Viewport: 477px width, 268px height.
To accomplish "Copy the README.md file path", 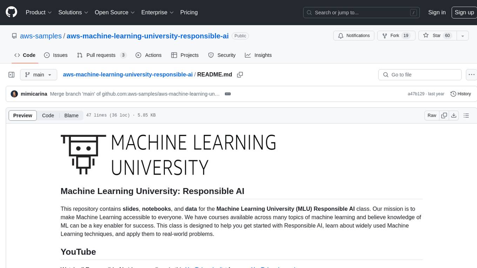I will pyautogui.click(x=240, y=75).
